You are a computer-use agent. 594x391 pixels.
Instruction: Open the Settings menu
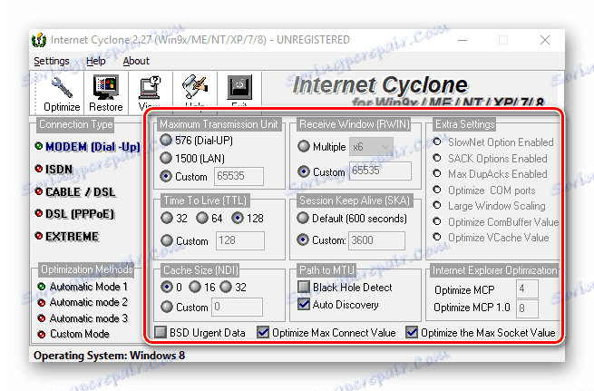[52, 61]
